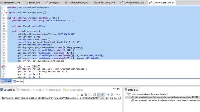The width and height of the screenshot is (200, 112).
Task: Click the error marker on line 30
Action: [x=2, y=66]
